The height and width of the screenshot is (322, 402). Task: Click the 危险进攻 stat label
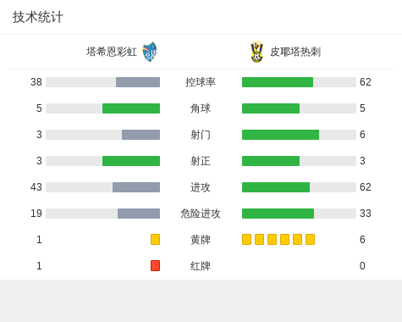[201, 214]
